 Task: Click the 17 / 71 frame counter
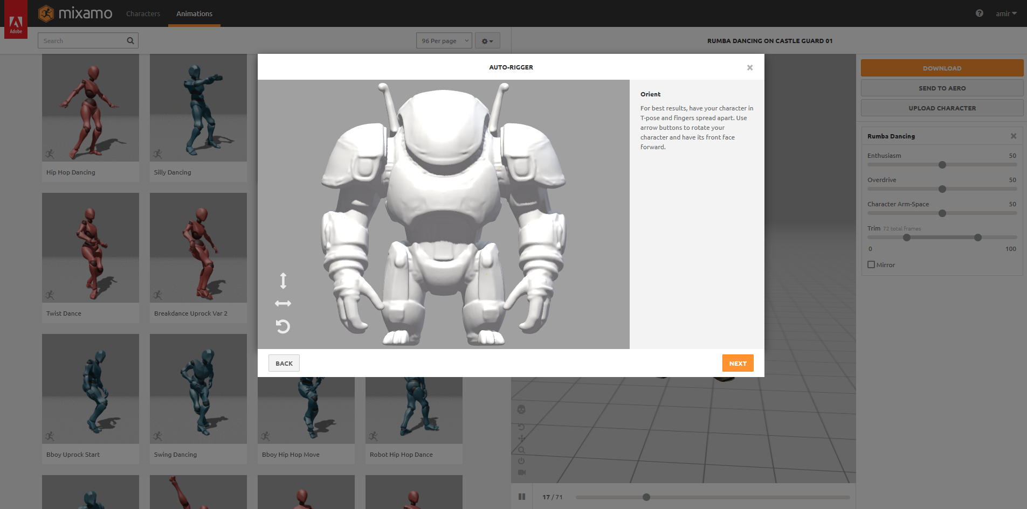(552, 497)
